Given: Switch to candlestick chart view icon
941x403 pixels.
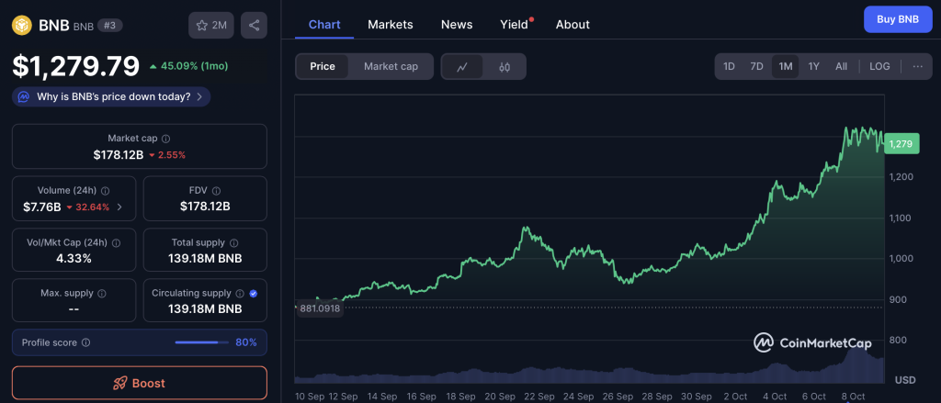Looking at the screenshot, I should [505, 67].
